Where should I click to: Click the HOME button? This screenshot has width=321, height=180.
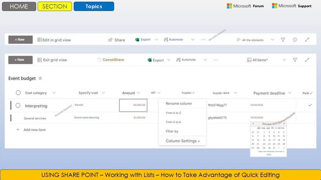tap(19, 6)
